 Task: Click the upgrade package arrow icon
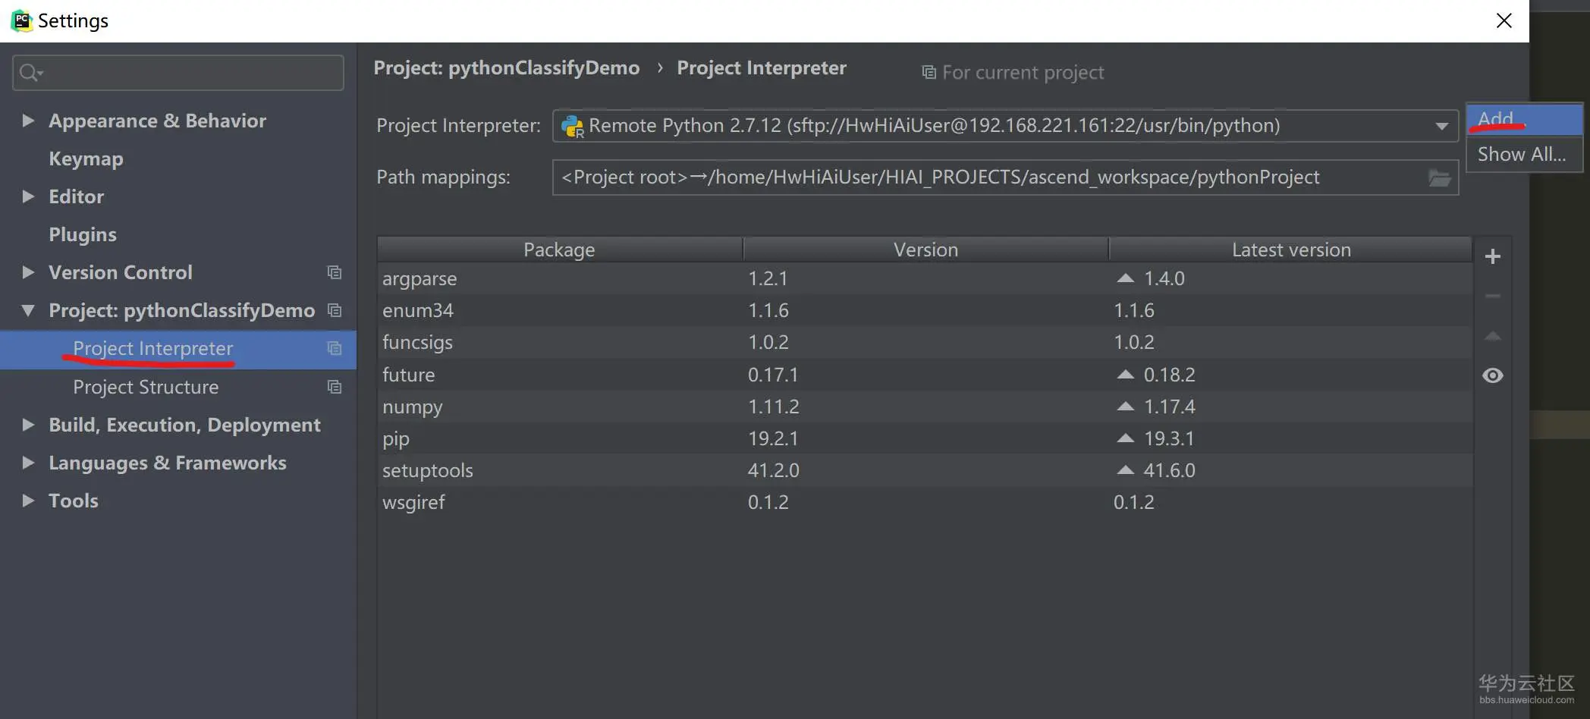pos(1492,336)
